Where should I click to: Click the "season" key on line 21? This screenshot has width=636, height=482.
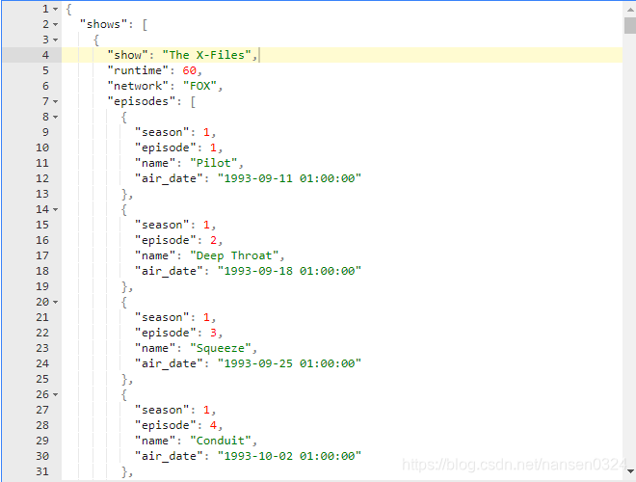coord(162,317)
